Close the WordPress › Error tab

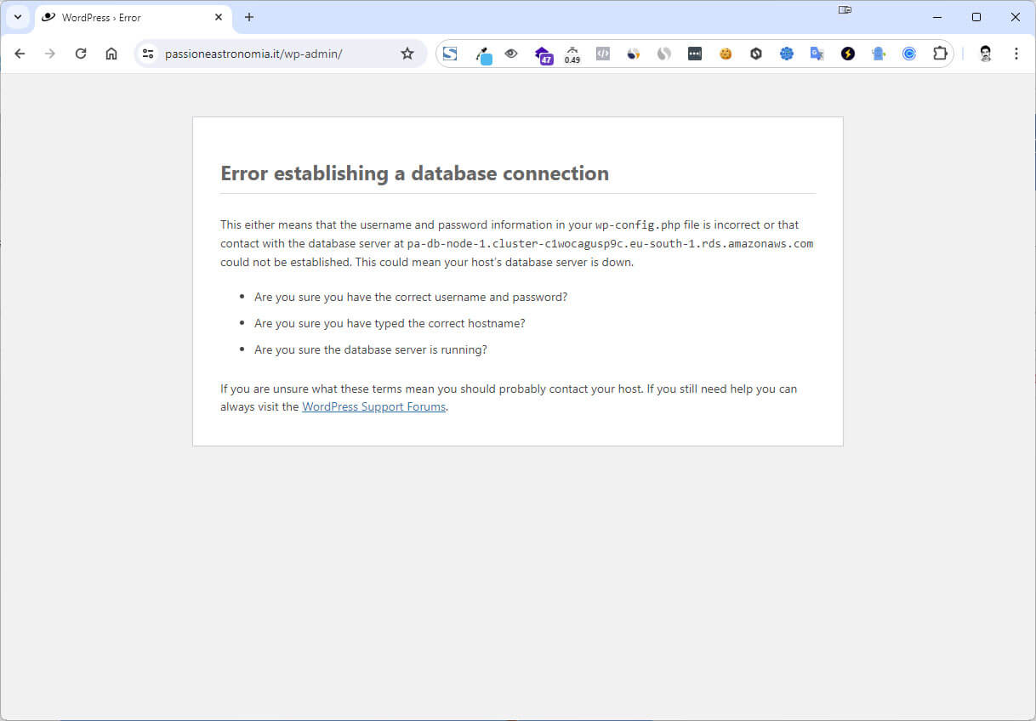[219, 17]
